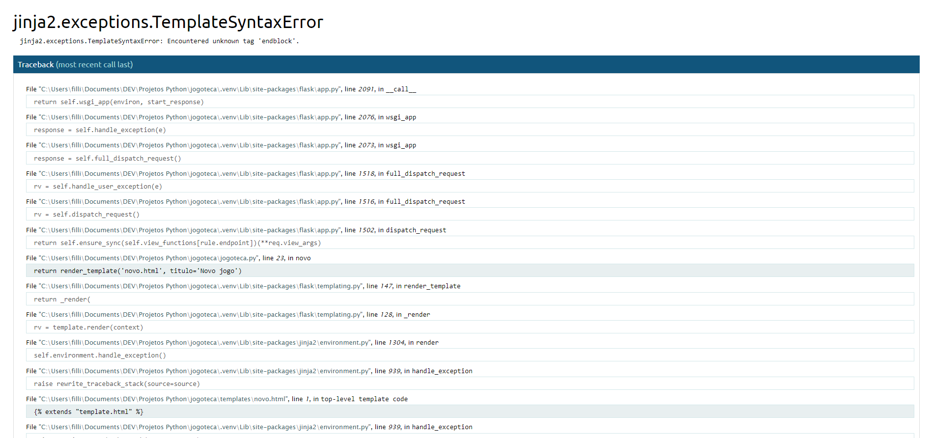Click frame header templating.py line 128 in _render
This screenshot has width=932, height=438.
coord(228,314)
